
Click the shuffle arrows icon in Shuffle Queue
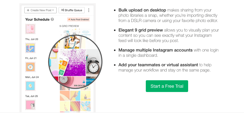click(62, 10)
